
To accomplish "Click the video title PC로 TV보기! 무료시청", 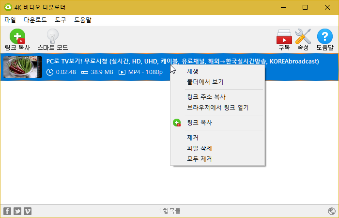I will tap(183, 62).
